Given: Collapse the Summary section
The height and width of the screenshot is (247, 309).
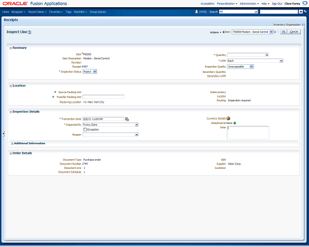Looking at the screenshot, I should tap(11, 48).
